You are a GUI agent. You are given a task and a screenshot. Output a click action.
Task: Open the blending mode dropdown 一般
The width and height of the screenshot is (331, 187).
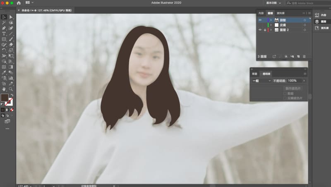pyautogui.click(x=261, y=81)
